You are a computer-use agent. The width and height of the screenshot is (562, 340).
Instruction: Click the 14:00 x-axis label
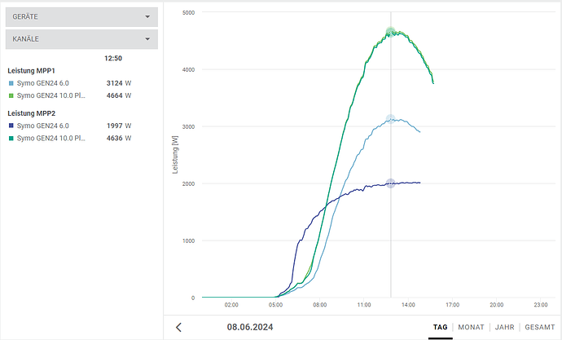pyautogui.click(x=408, y=305)
